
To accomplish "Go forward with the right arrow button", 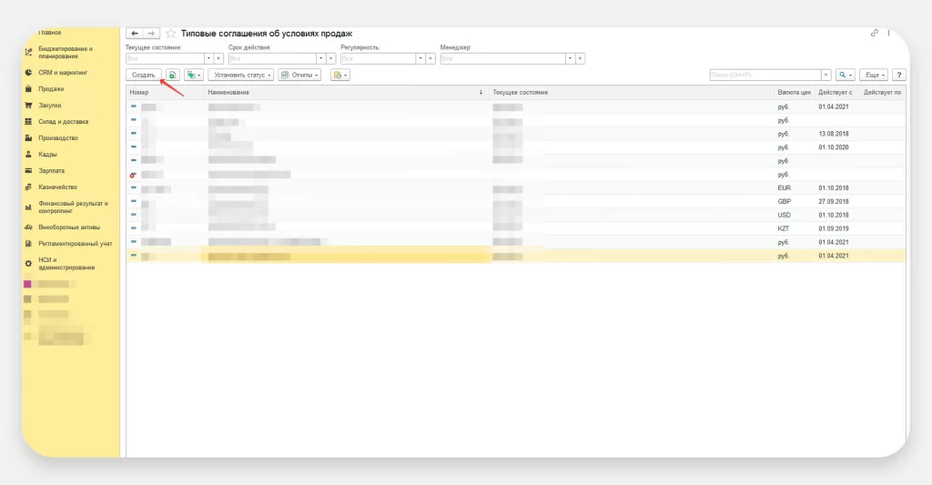I will (151, 33).
